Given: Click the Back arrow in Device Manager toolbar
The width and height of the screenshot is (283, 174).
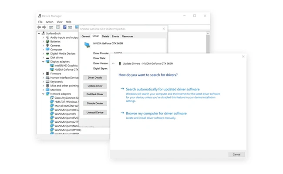Looking at the screenshot, I should click(39, 27).
